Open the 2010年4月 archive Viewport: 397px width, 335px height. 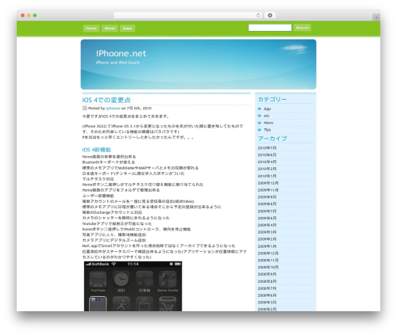pyautogui.click(x=267, y=162)
